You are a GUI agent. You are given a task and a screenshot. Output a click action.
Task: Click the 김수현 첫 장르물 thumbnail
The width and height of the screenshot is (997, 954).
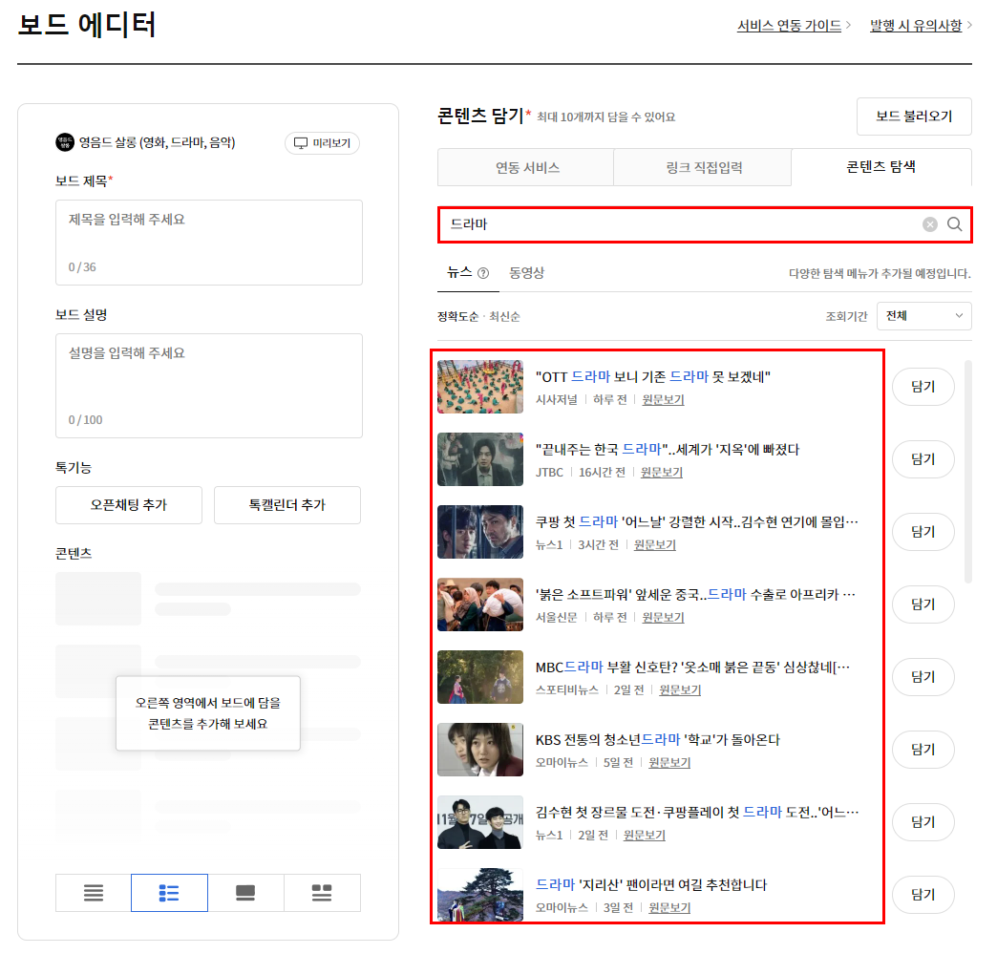click(x=480, y=821)
